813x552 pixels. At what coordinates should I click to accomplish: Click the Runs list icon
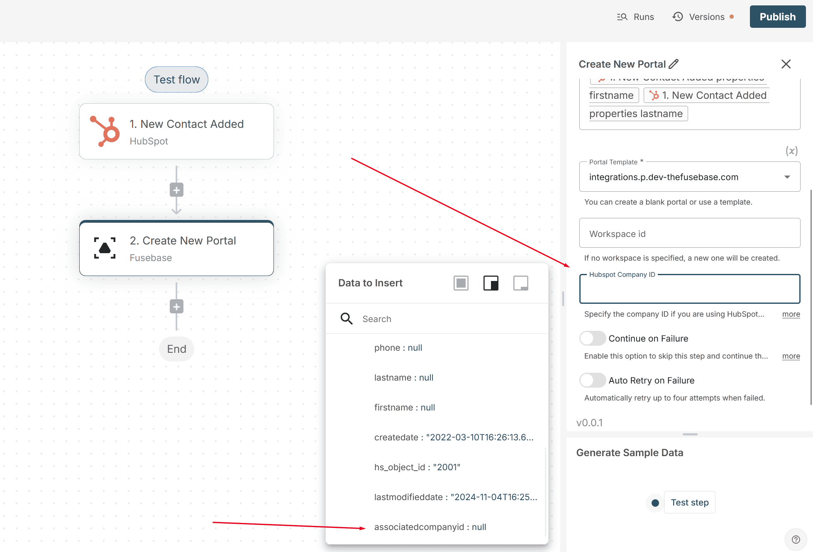[622, 17]
